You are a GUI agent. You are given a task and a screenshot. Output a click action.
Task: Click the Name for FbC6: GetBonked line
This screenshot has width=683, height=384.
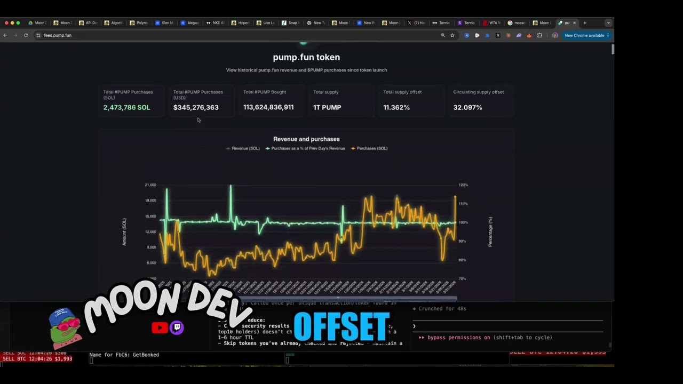click(124, 355)
